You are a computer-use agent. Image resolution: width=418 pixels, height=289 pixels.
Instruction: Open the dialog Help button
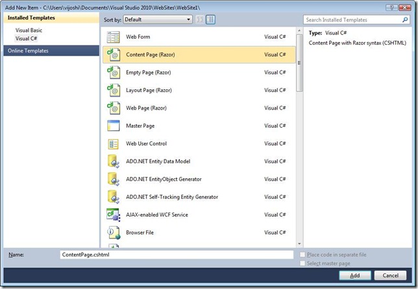click(391, 7)
